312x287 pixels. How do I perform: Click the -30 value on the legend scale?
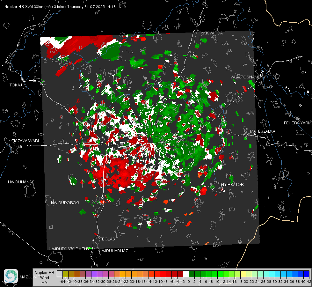pyautogui.click(x=103, y=282)
